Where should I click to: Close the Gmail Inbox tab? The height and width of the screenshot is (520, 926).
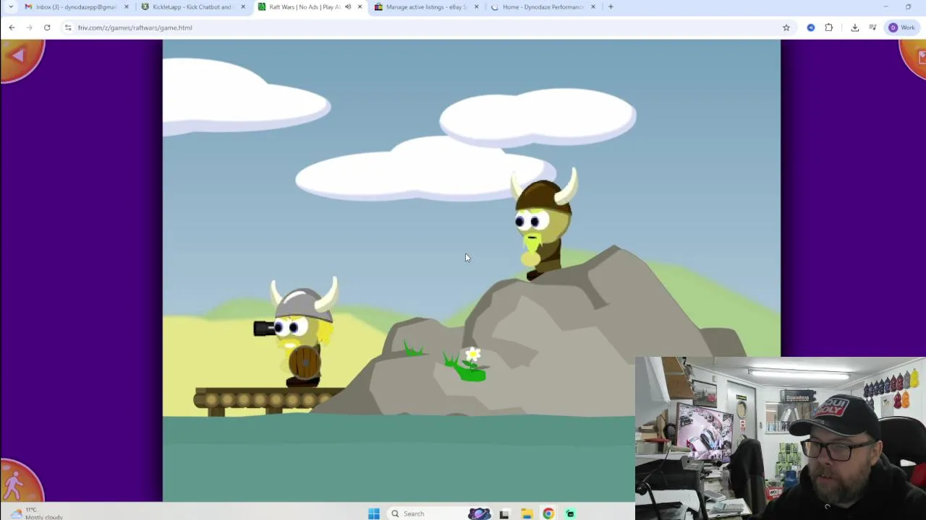coord(127,7)
